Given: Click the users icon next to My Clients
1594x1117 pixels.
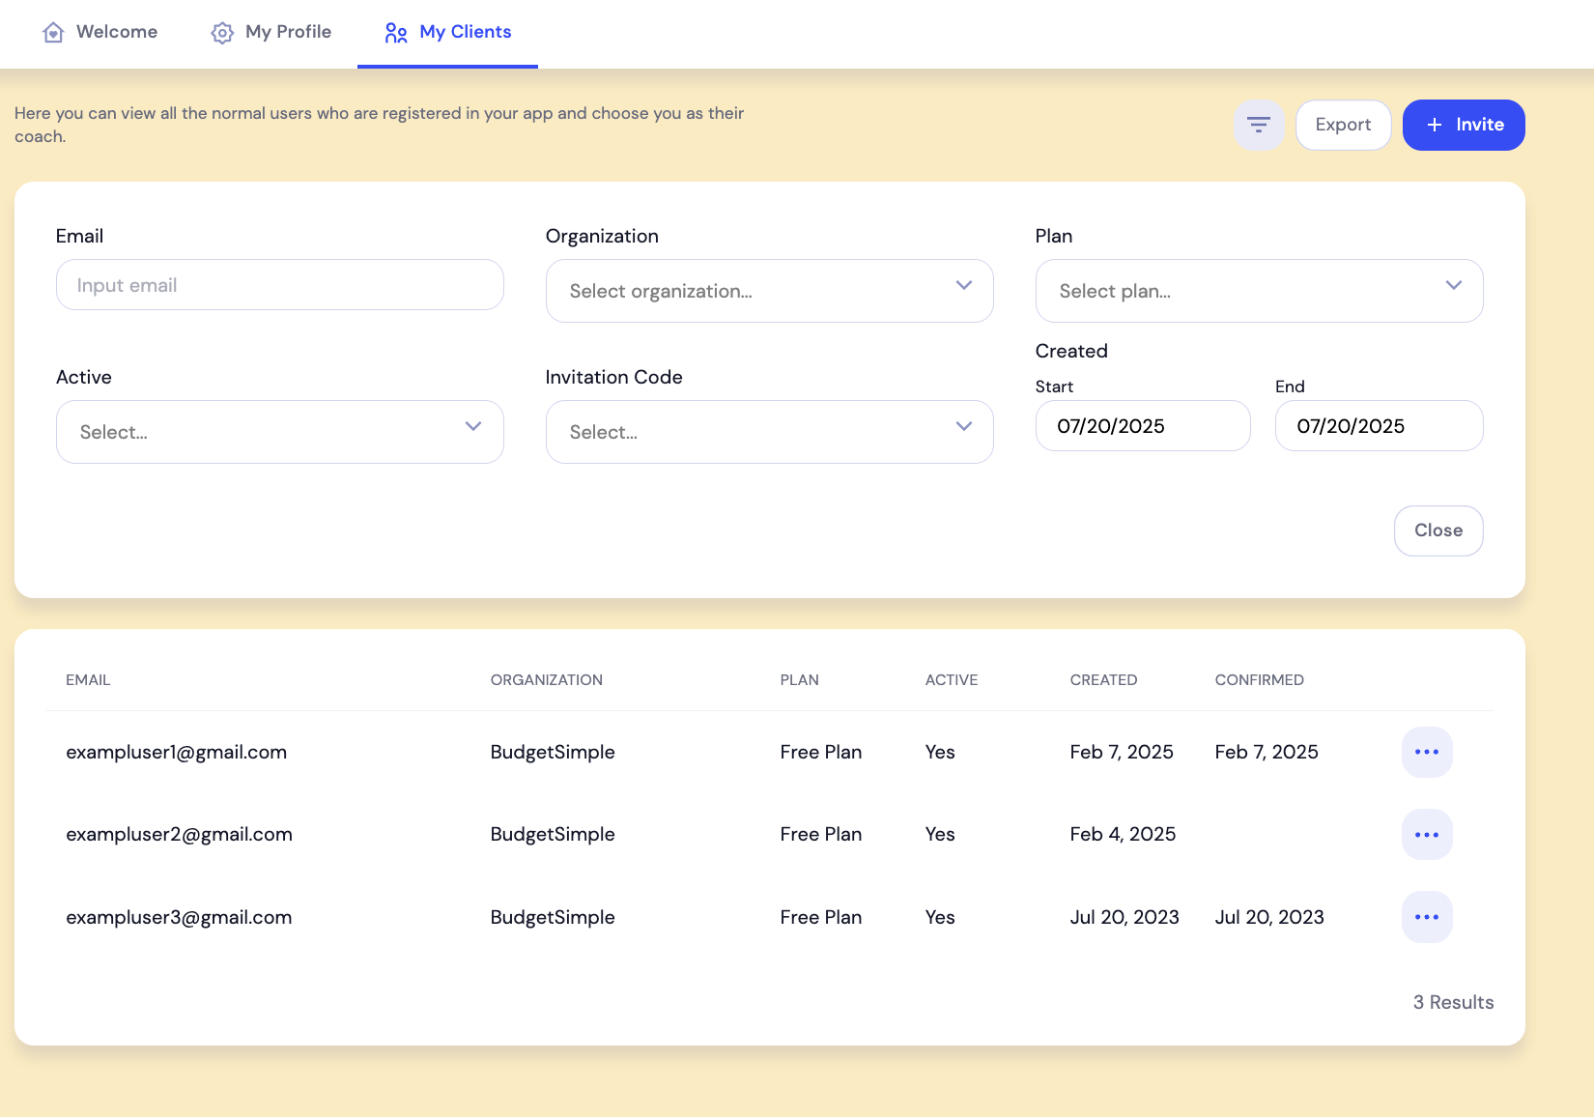Looking at the screenshot, I should pyautogui.click(x=395, y=32).
